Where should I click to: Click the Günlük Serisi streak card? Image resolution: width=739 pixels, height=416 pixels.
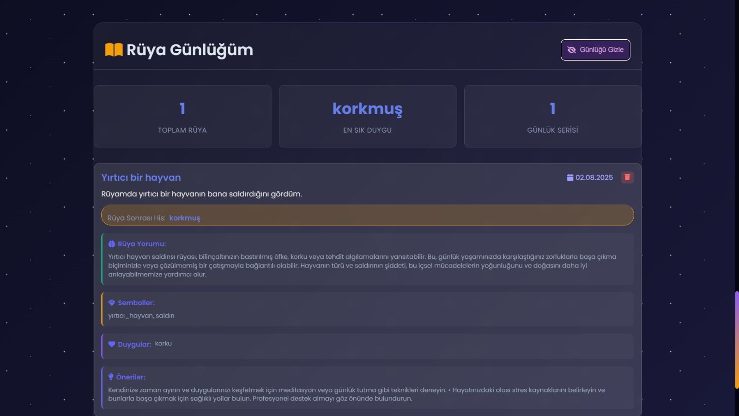pyautogui.click(x=552, y=116)
